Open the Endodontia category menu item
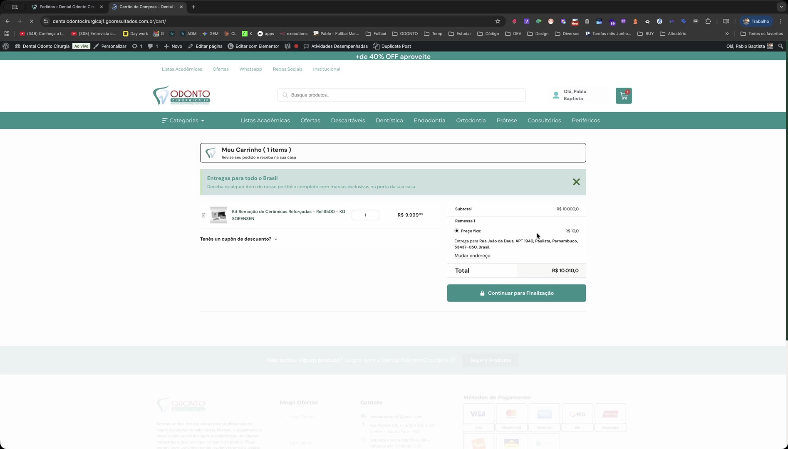 [429, 121]
